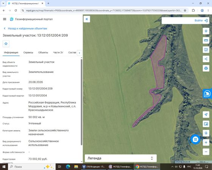Screen dimensions: 212x170
Task: Open the Windows Start menu
Action: (x=4, y=167)
